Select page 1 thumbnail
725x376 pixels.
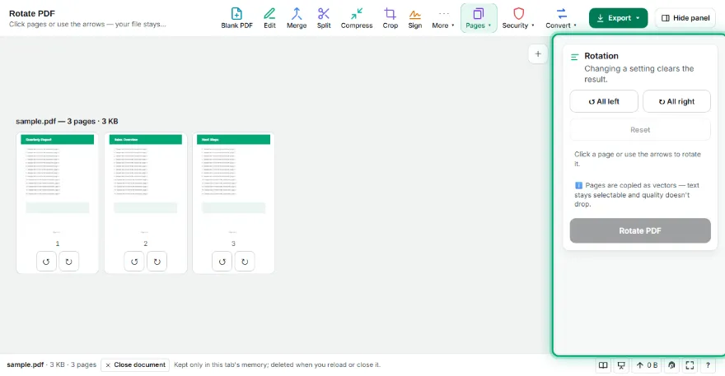(x=58, y=183)
